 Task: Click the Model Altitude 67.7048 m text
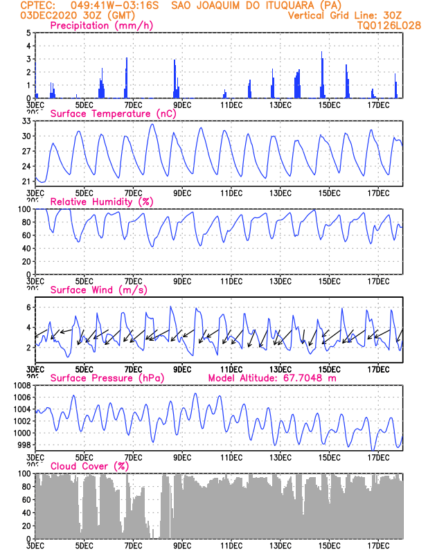(272, 378)
